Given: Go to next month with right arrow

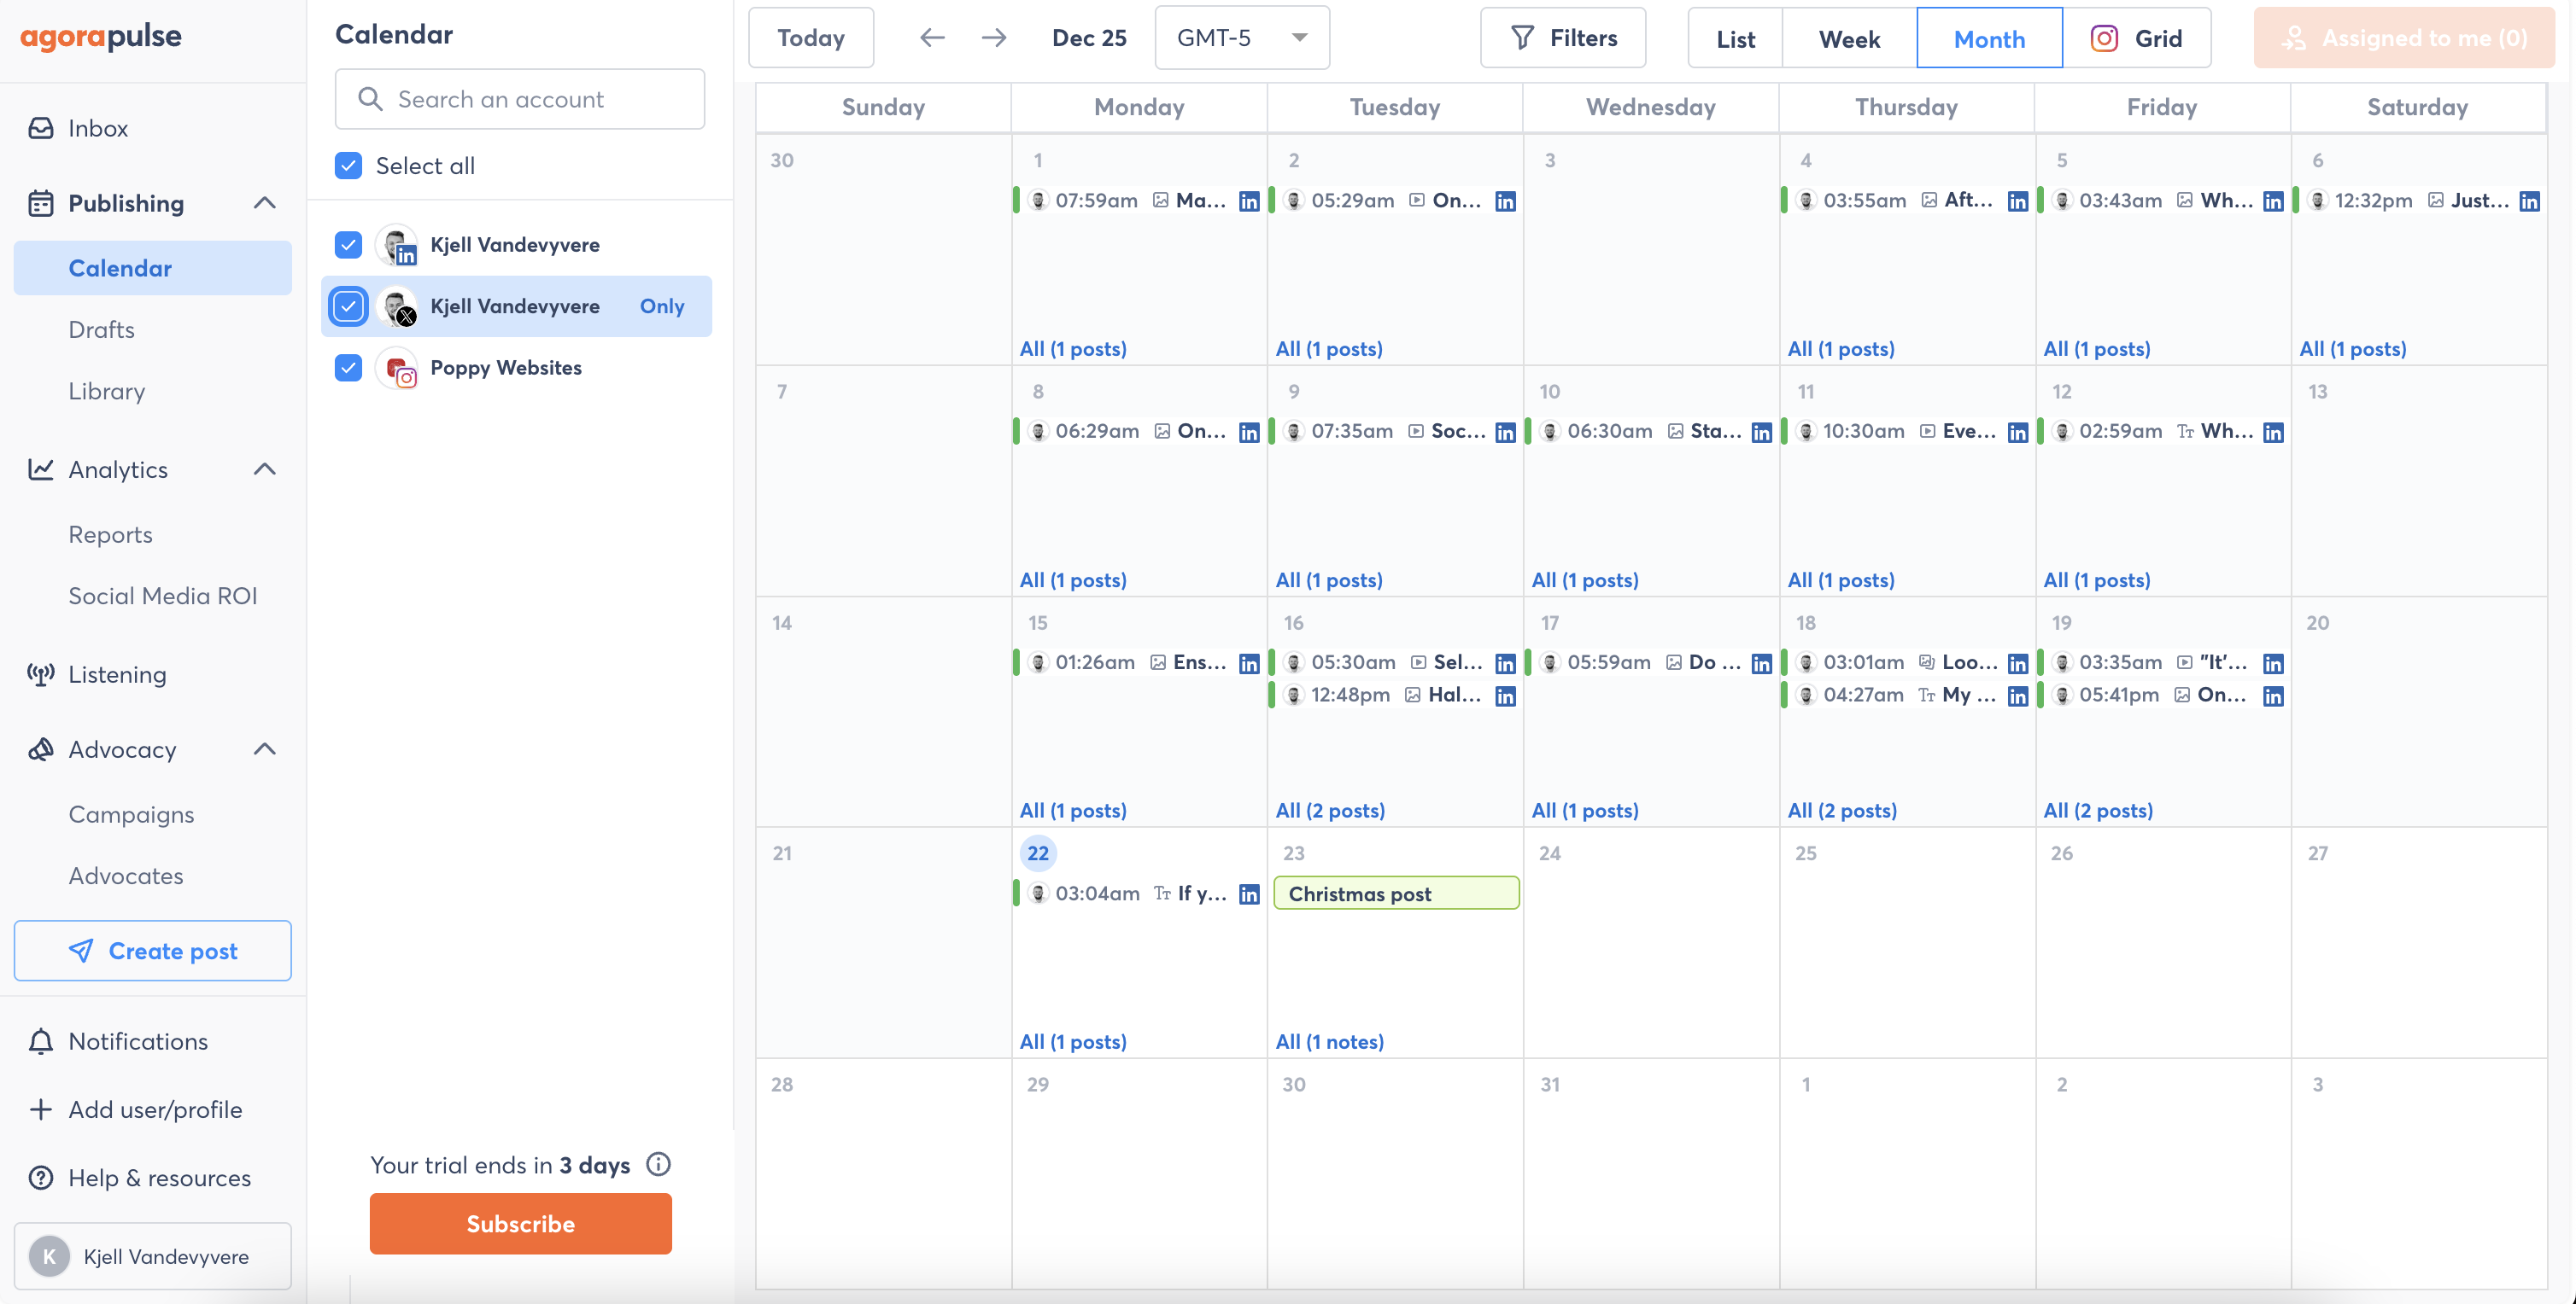Looking at the screenshot, I should coord(993,38).
